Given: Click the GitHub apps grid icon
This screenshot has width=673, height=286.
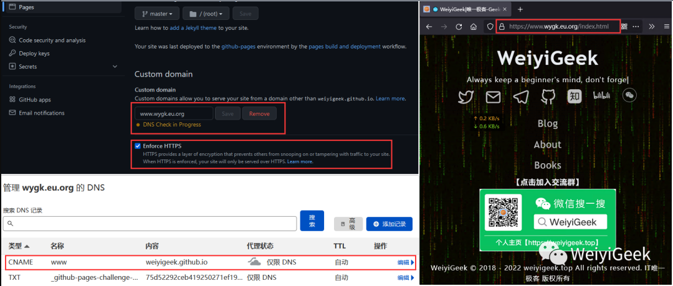Looking at the screenshot, I should coord(12,100).
